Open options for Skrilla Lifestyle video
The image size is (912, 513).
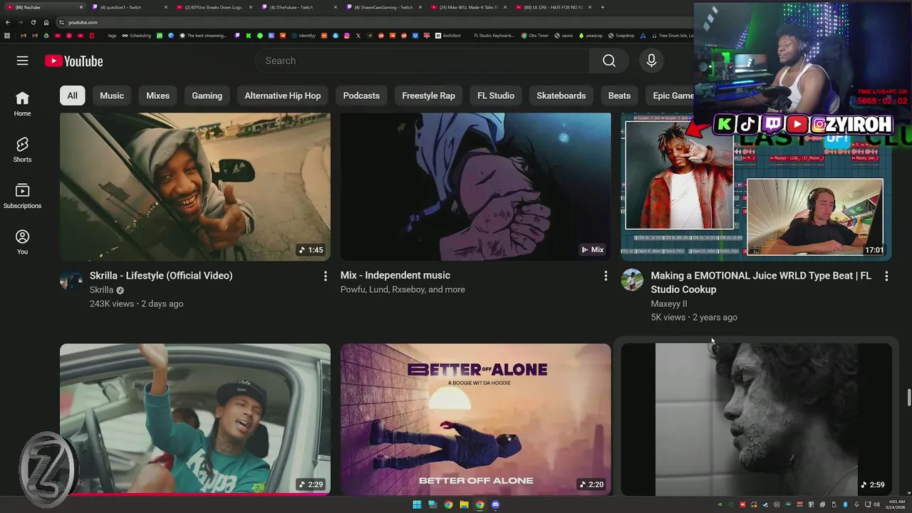click(326, 276)
